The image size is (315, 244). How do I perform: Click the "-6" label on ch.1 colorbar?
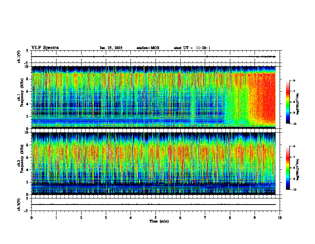click(294, 80)
